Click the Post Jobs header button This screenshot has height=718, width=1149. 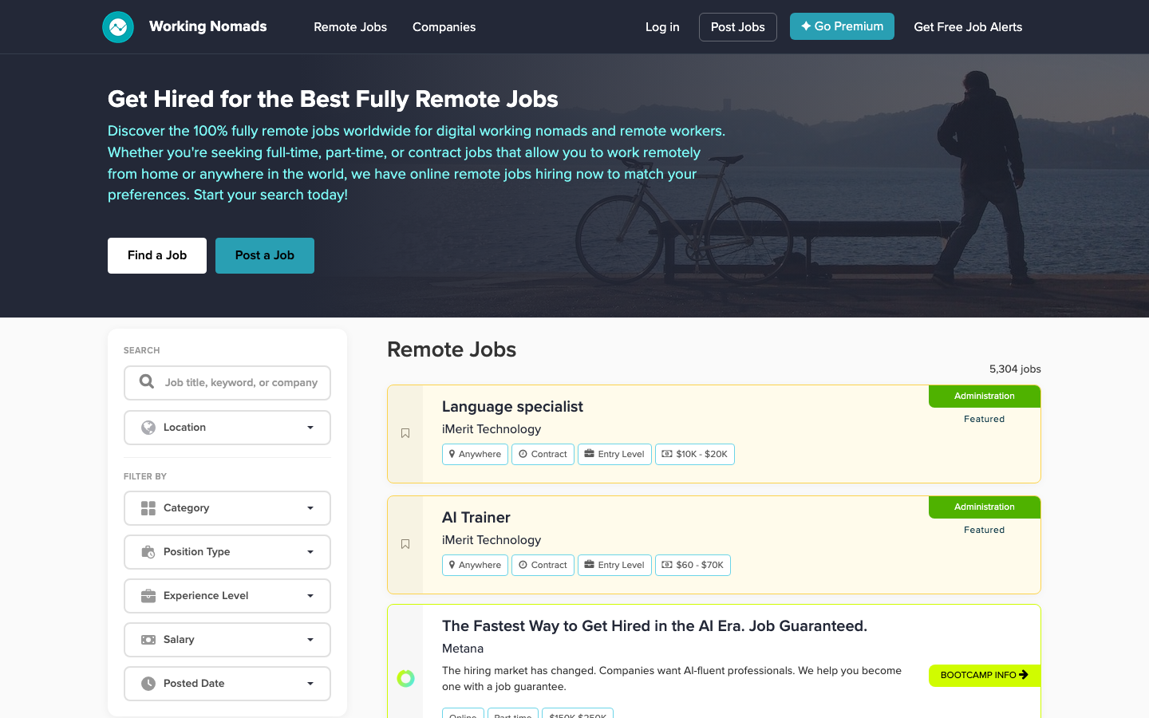738,27
